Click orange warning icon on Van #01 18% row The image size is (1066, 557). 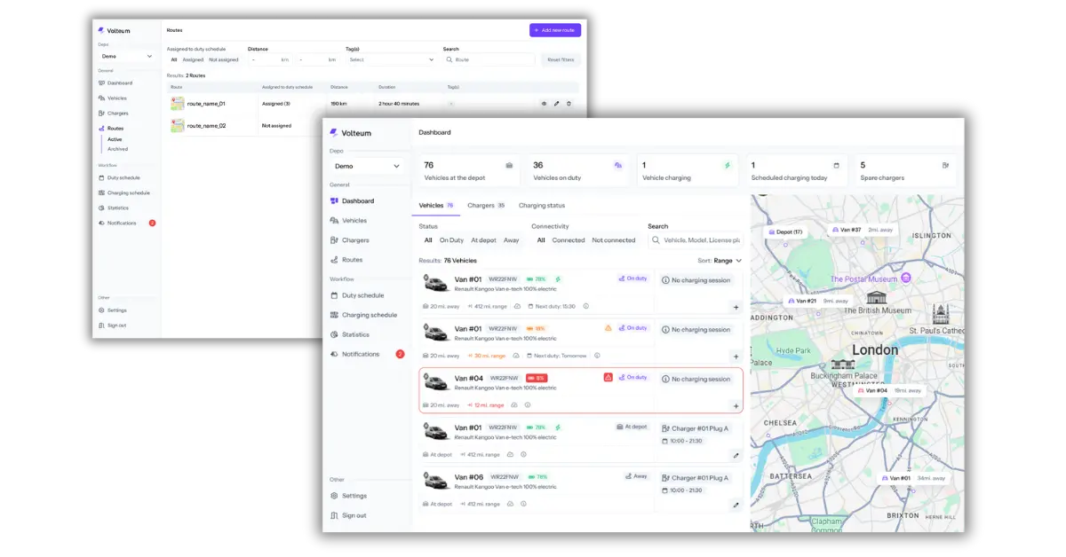tap(609, 327)
